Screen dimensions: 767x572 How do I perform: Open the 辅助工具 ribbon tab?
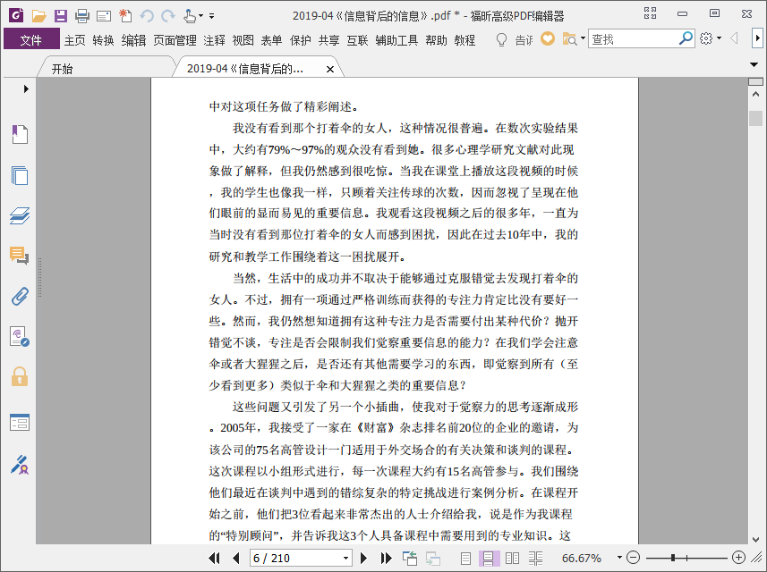point(396,40)
